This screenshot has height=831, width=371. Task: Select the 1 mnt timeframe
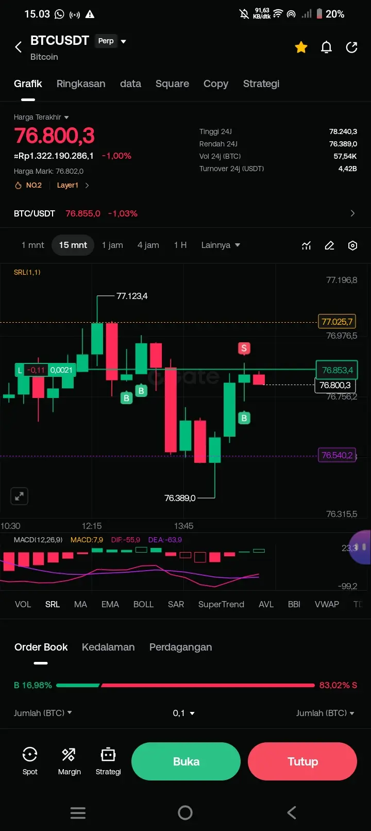click(x=33, y=245)
